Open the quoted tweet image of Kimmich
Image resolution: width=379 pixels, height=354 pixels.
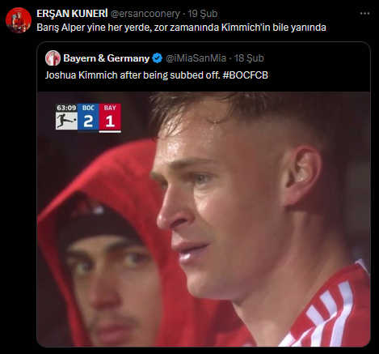click(x=204, y=219)
